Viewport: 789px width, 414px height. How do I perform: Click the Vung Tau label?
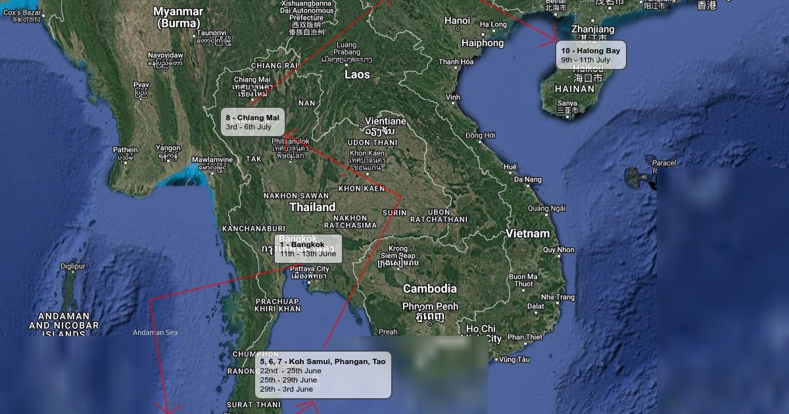(x=514, y=359)
